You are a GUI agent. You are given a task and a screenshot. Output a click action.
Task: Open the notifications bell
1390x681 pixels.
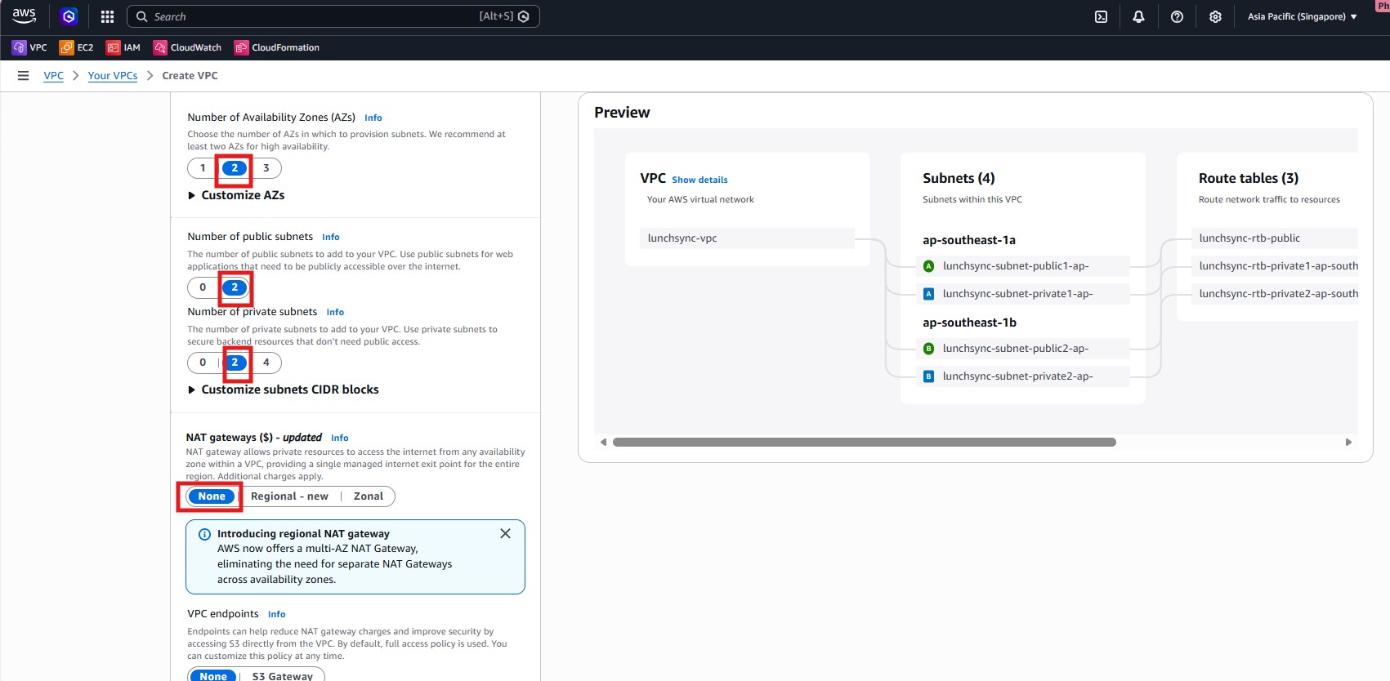point(1138,16)
